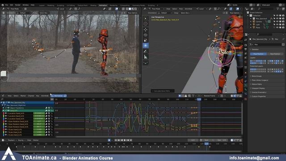
Task: Select the Rotate tool in right viewport
Action: click(146, 35)
